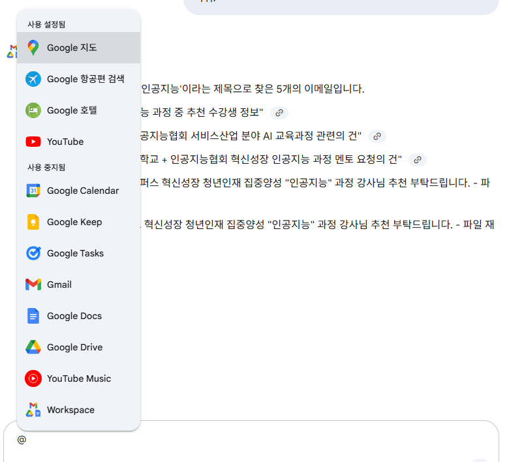Click email line ending with '부탁드립니다. - 파'
The image size is (509, 462).
click(315, 183)
